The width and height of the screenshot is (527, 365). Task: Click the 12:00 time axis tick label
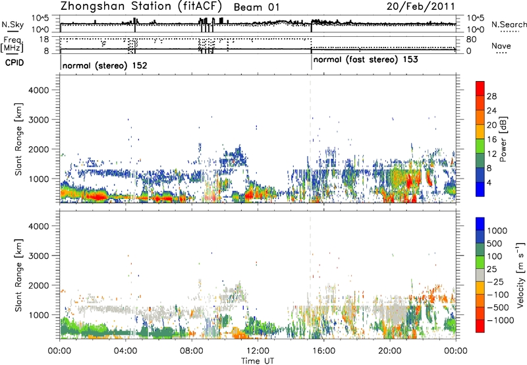coord(258,351)
